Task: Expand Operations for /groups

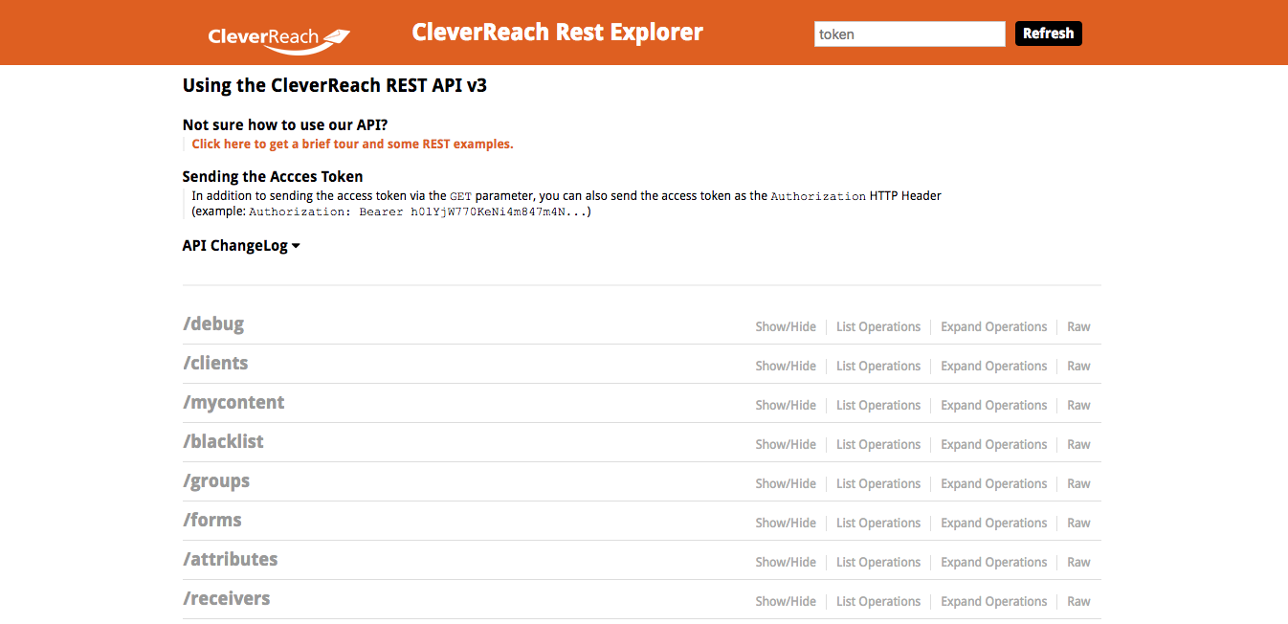Action: 994,483
